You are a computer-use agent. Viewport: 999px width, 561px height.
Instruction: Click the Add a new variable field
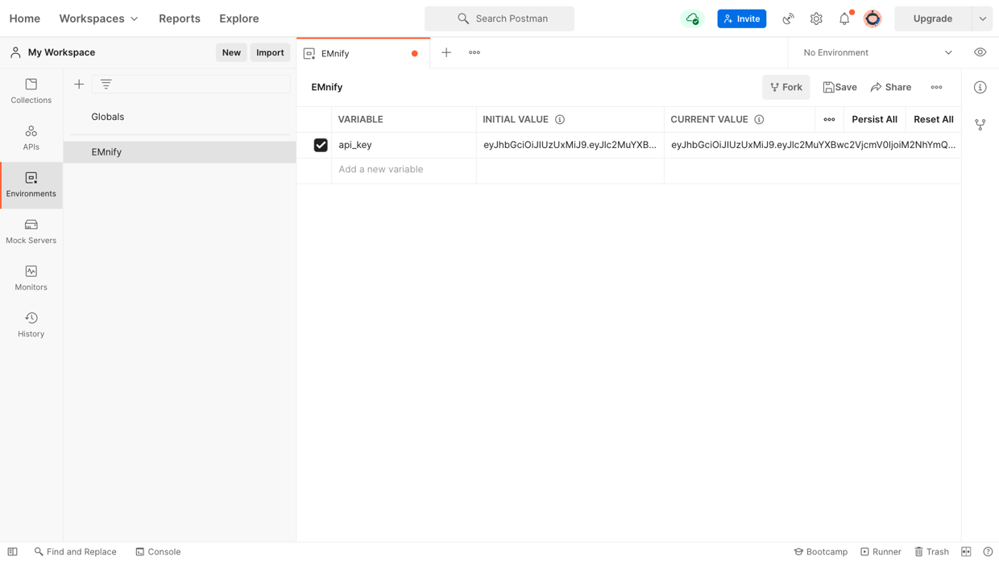click(380, 169)
